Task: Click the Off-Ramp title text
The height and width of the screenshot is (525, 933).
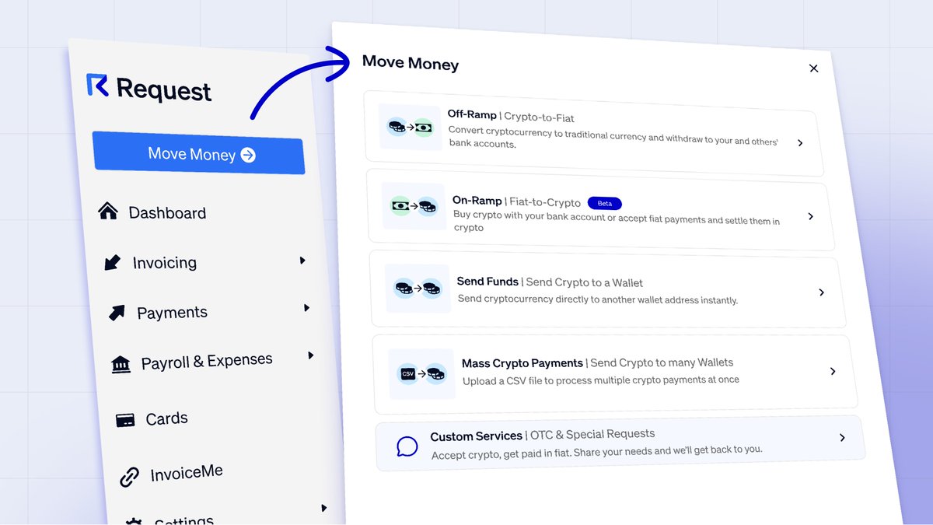Action: click(x=472, y=114)
